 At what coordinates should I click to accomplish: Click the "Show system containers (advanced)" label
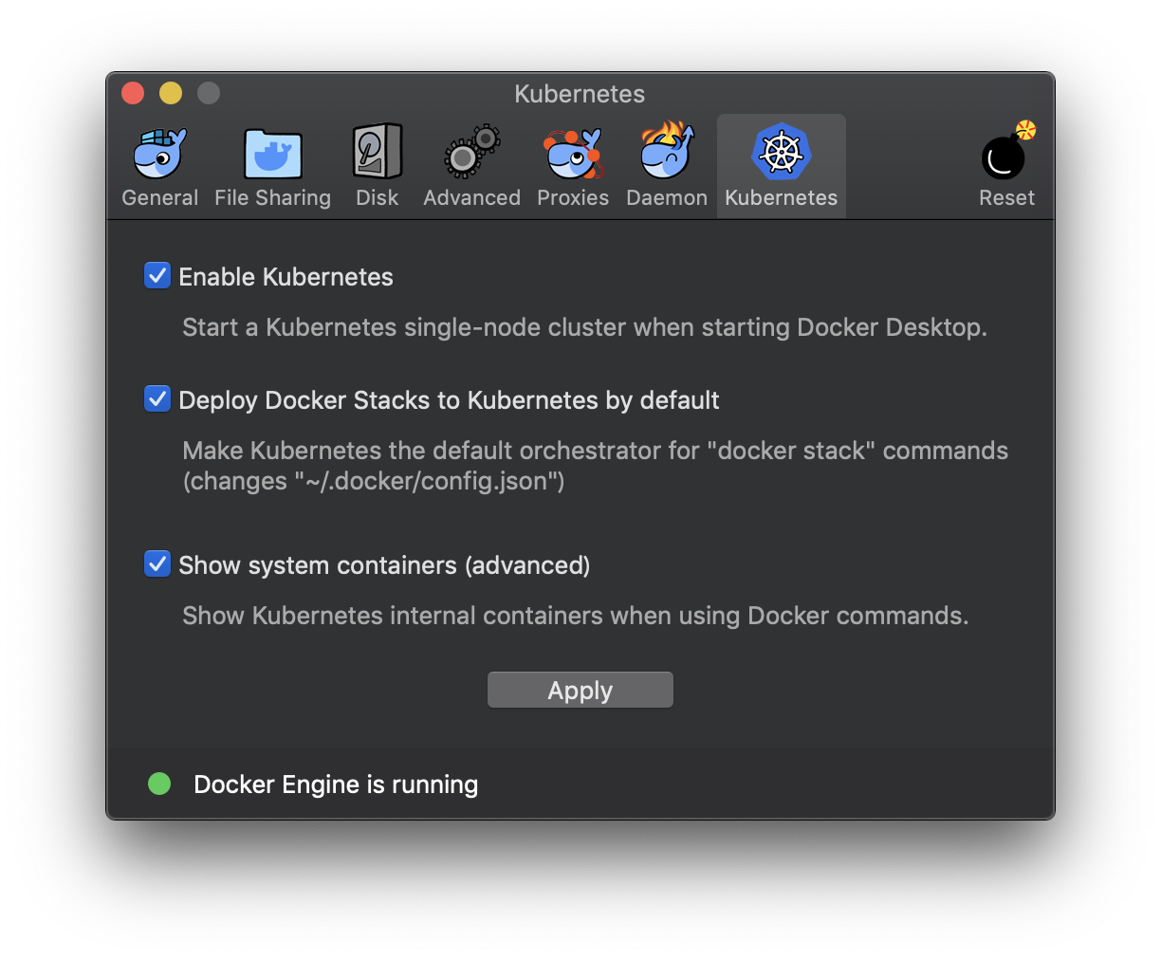384,565
